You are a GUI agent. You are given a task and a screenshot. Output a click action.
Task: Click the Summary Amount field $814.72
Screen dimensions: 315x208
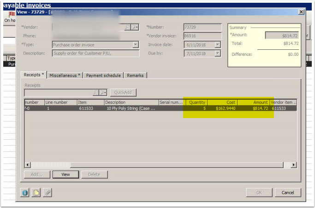(282, 36)
